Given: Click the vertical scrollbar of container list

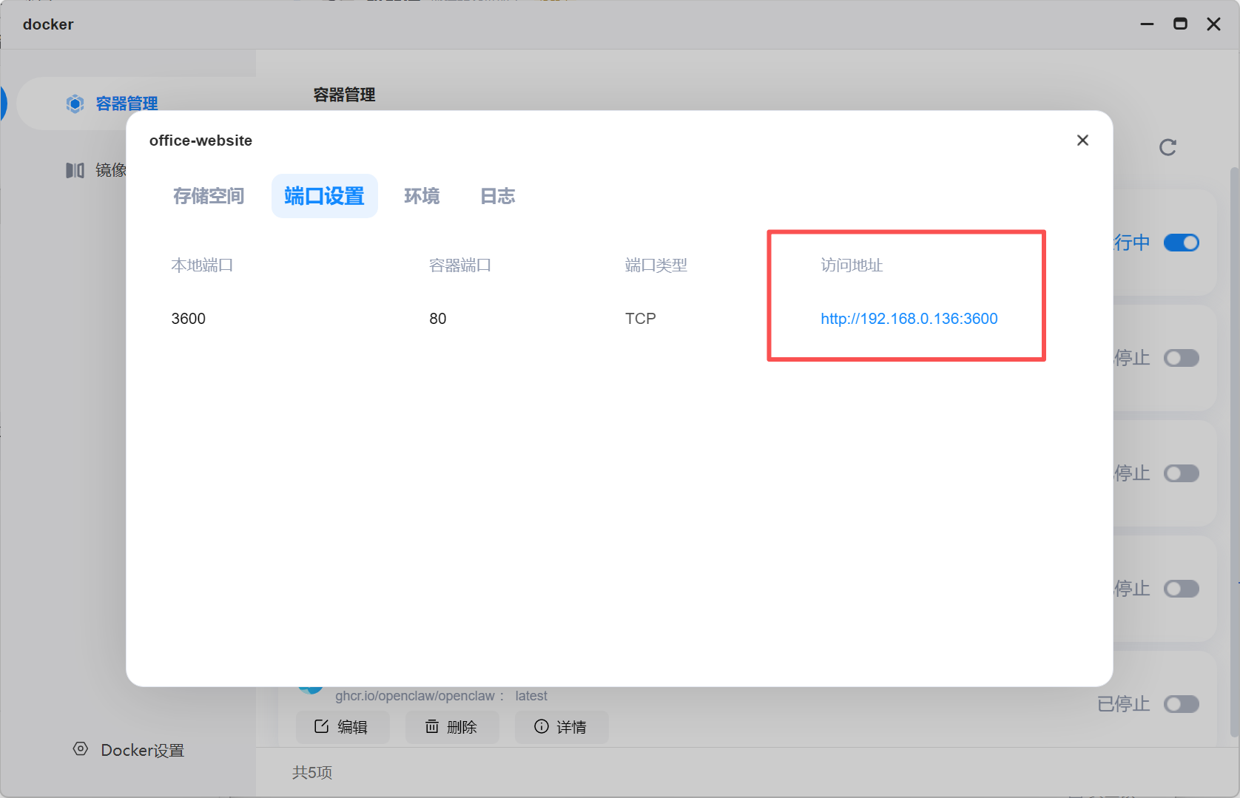Looking at the screenshot, I should pyautogui.click(x=1234, y=451).
